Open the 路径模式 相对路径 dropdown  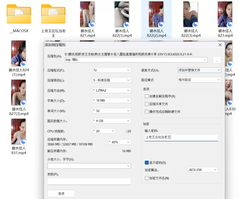(x=199, y=80)
